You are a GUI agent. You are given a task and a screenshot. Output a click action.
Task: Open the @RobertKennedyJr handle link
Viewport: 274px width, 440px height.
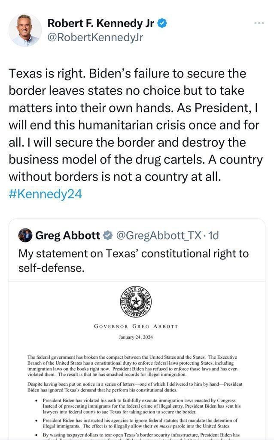95,37
